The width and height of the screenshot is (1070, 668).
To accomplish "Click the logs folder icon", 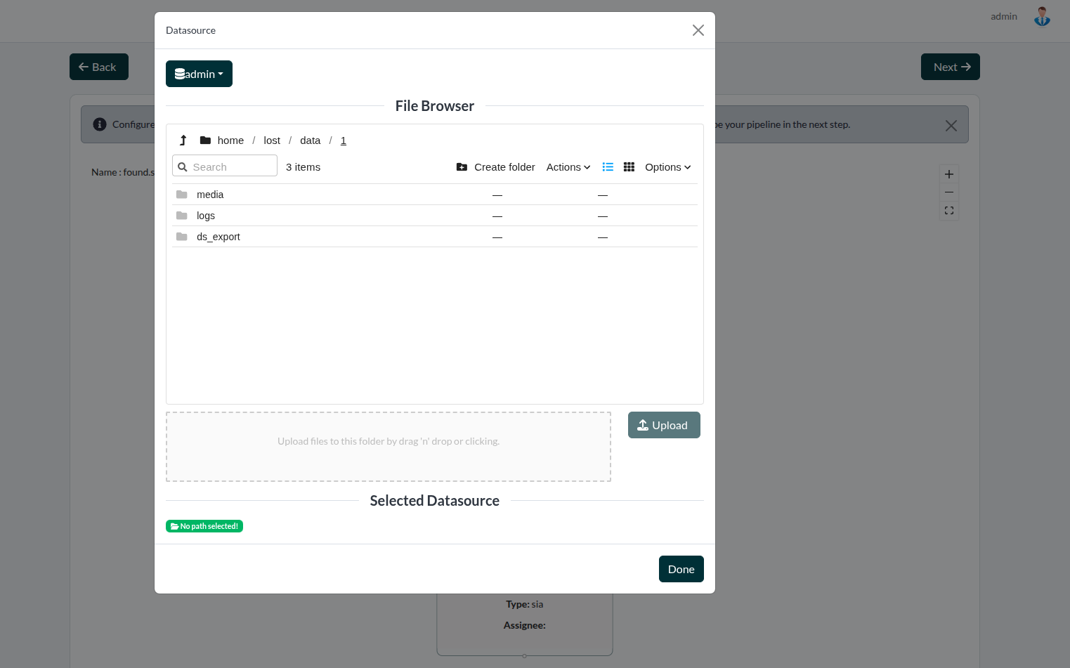I will (x=182, y=216).
